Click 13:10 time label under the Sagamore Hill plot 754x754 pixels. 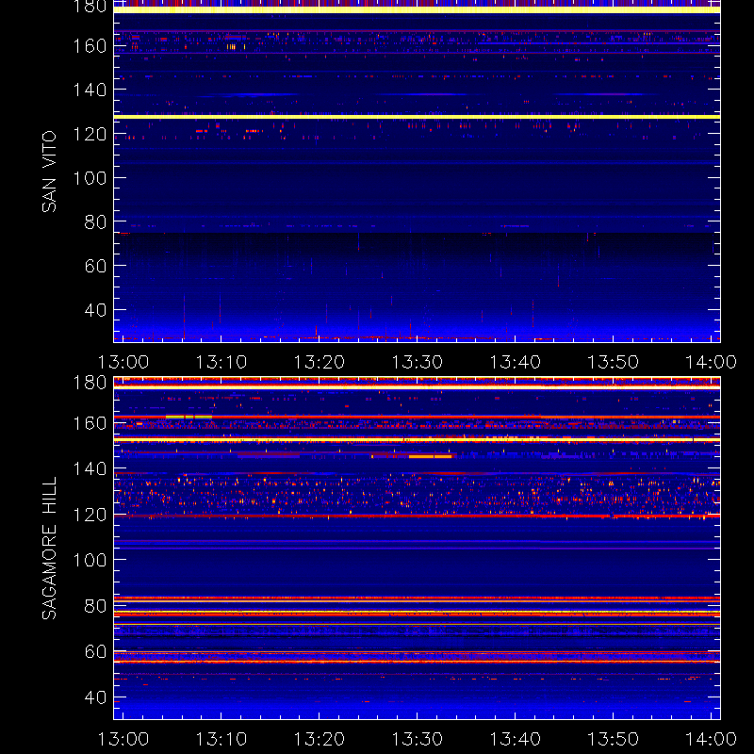[x=221, y=739]
